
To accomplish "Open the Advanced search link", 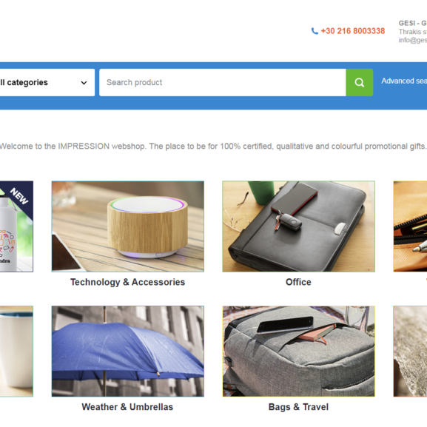I will coord(404,81).
